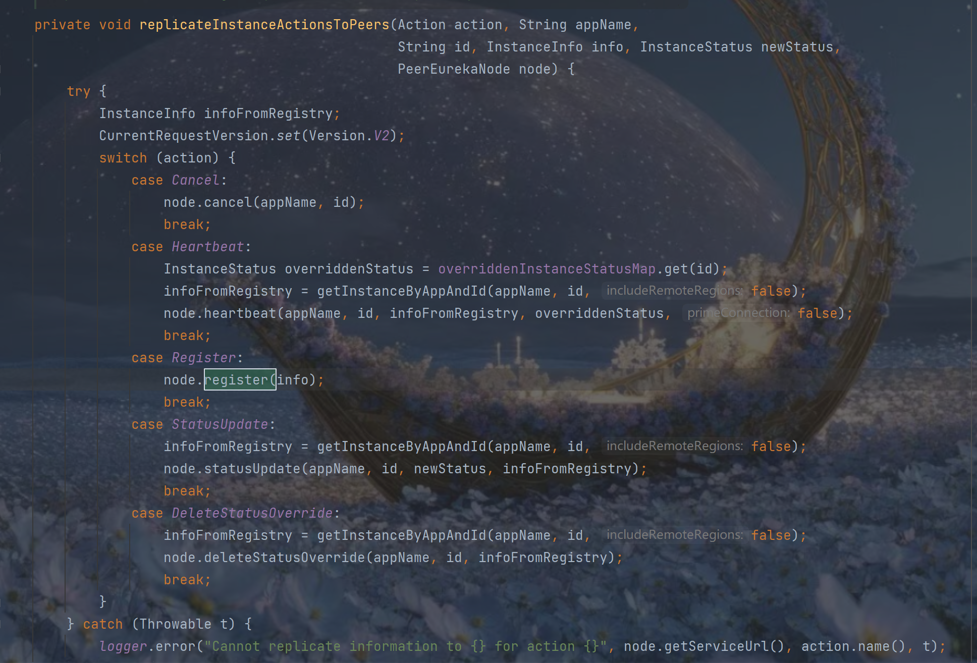This screenshot has height=663, width=977.
Task: Click the StatusUpdate case label
Action: [x=220, y=424]
